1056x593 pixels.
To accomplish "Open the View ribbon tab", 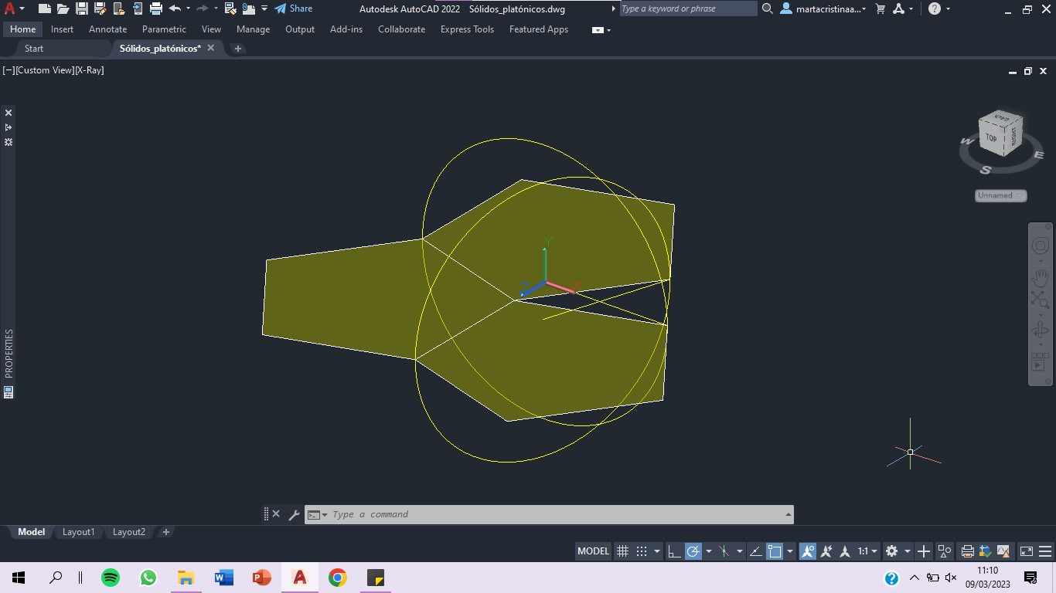I will (211, 29).
